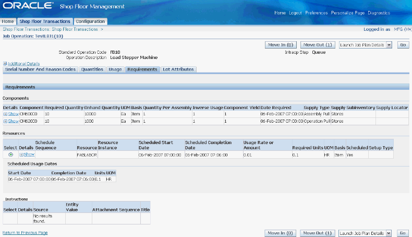Expand details for FABLABOR resource row
Image resolution: width=412 pixels, height=237 pixels.
[21, 155]
